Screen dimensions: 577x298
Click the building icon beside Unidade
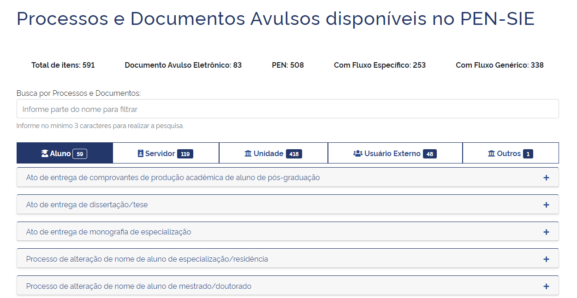click(248, 154)
